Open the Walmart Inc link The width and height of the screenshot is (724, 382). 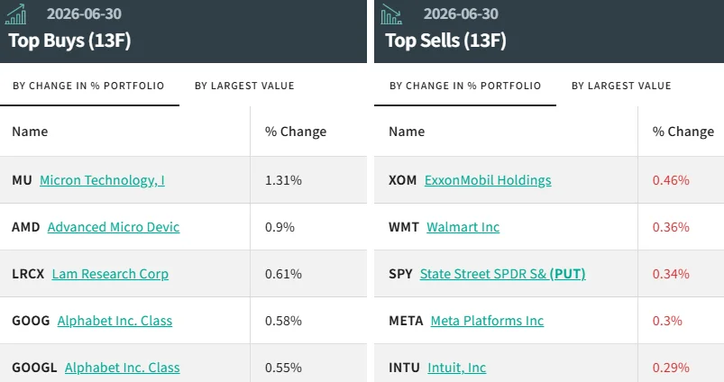coord(463,227)
